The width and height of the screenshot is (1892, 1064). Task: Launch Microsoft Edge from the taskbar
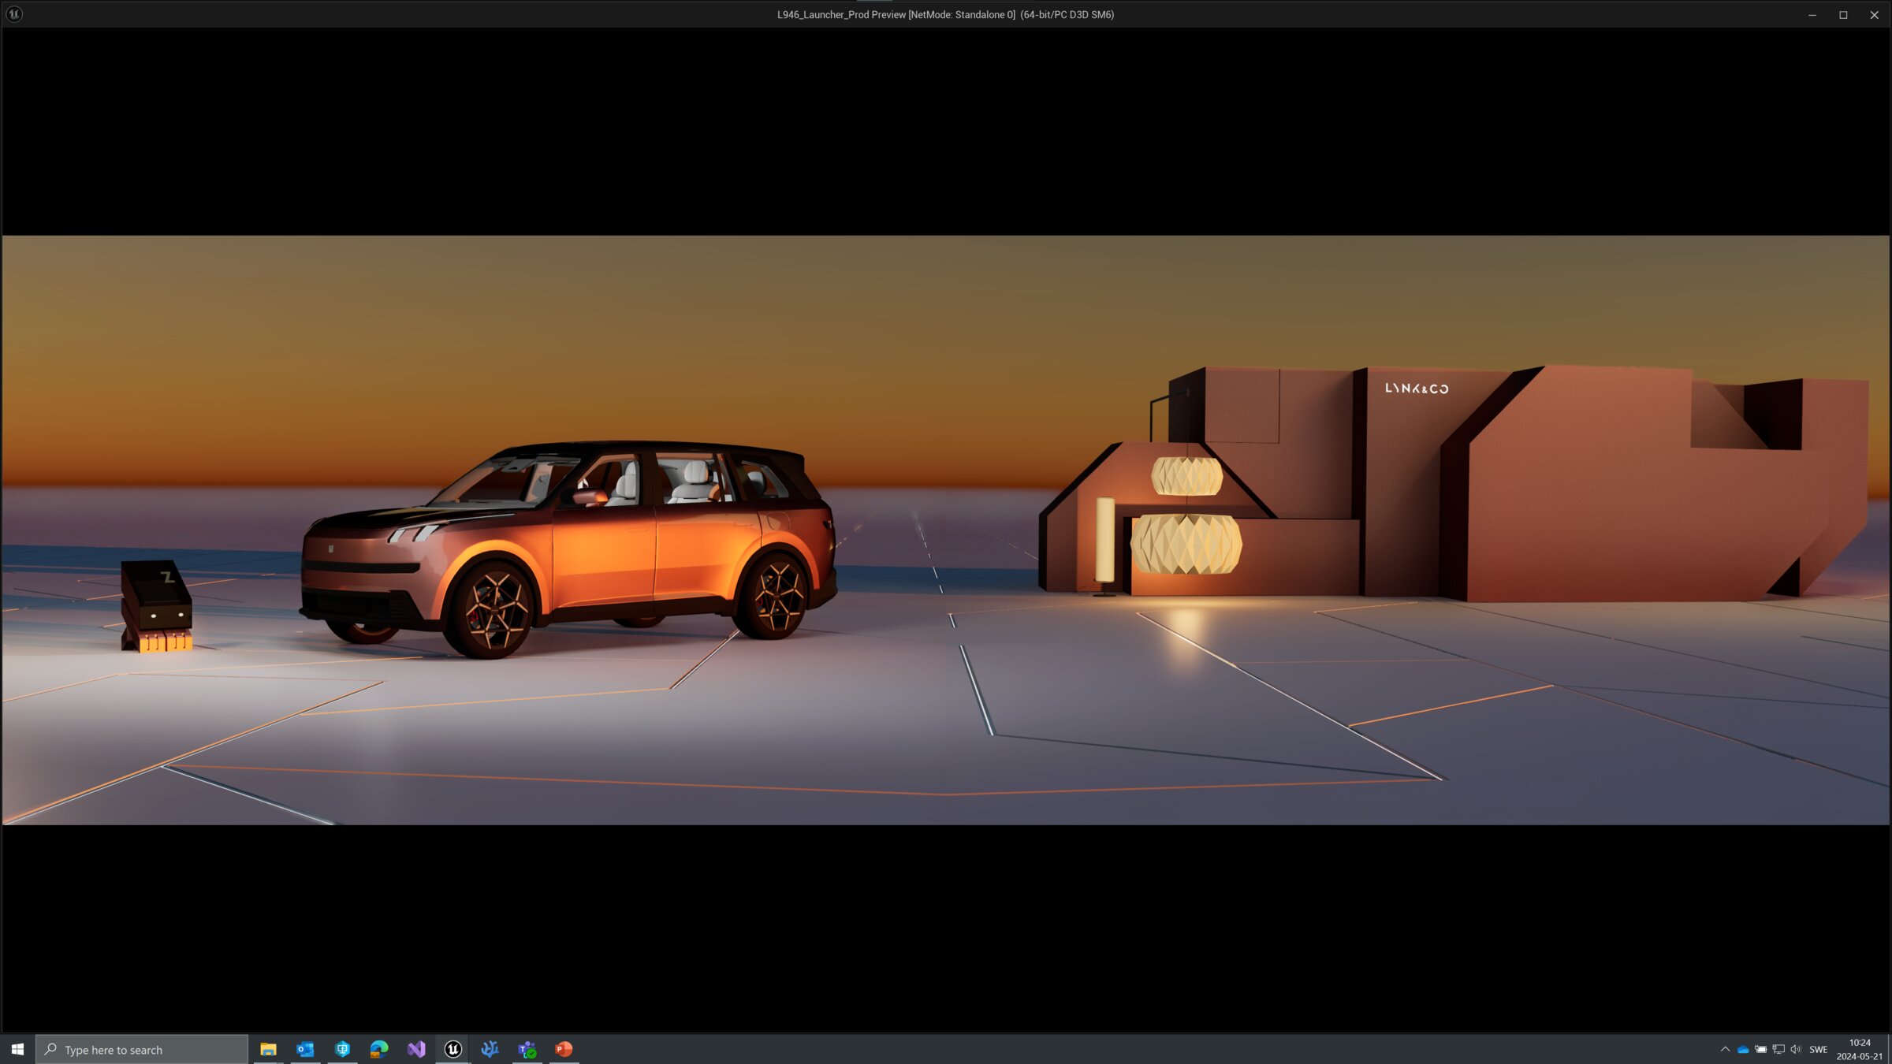(379, 1049)
